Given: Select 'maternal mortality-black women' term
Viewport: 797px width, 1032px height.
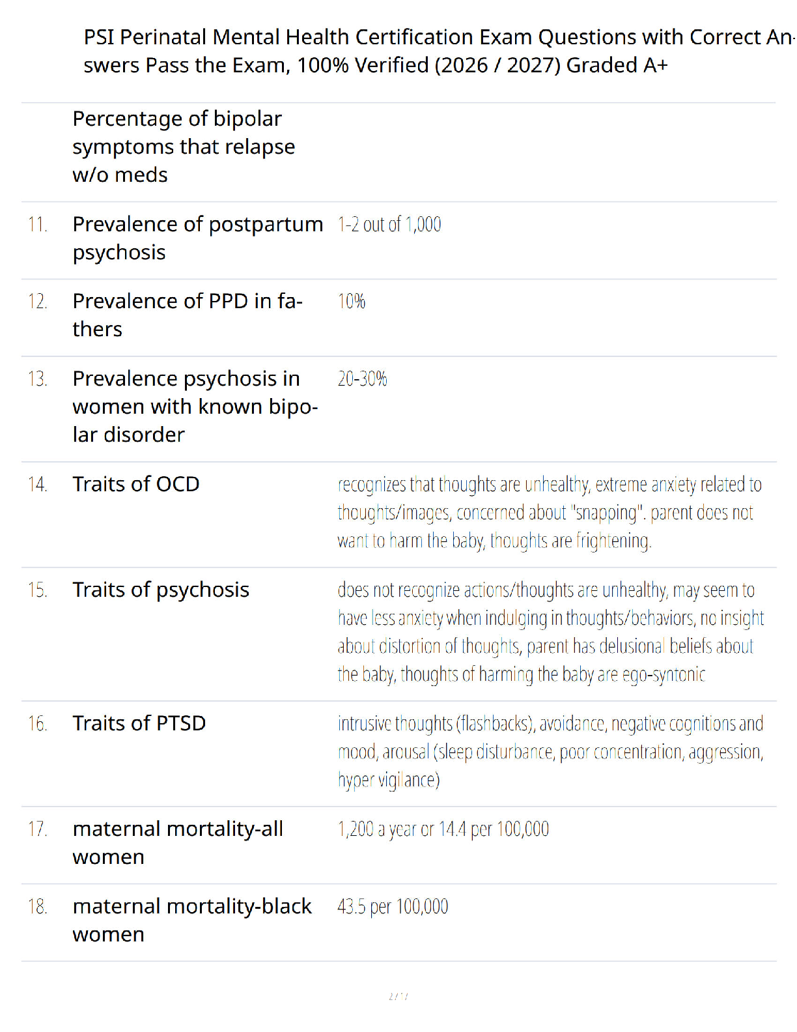Looking at the screenshot, I should point(192,920).
